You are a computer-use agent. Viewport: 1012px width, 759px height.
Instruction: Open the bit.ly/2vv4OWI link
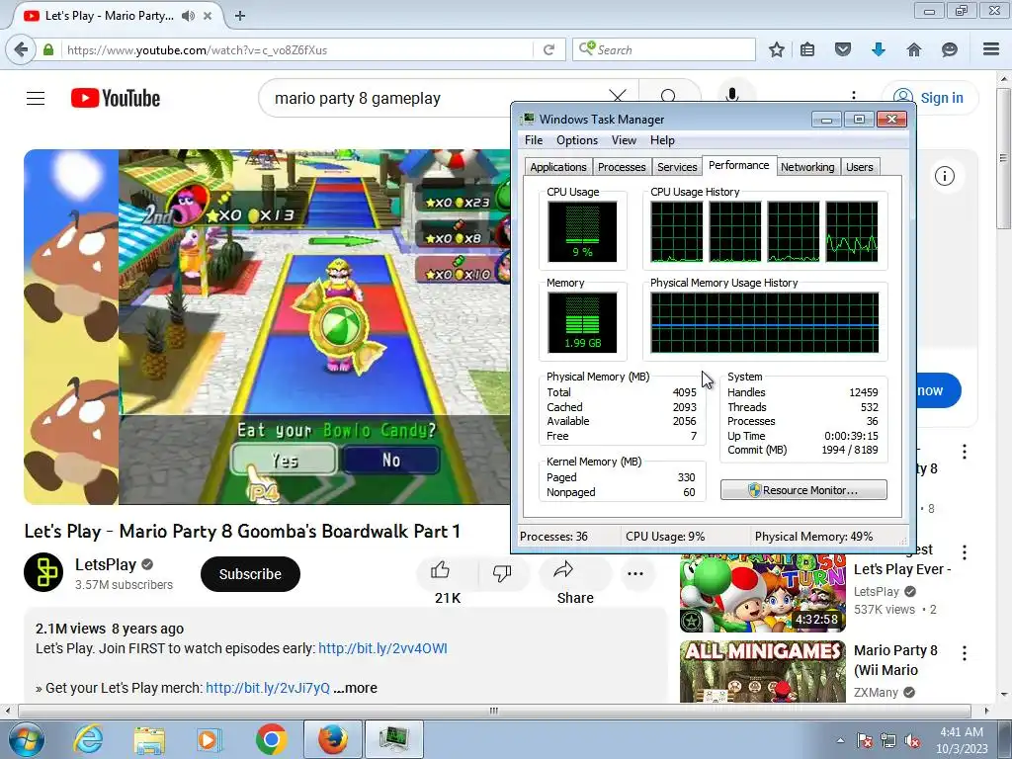coord(382,648)
